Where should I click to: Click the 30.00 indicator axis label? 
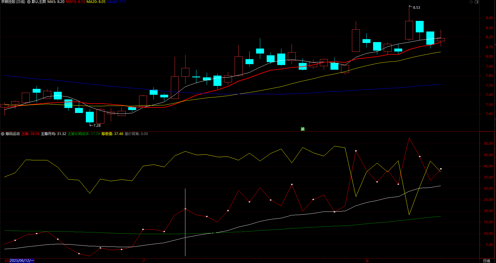pyautogui.click(x=488, y=189)
